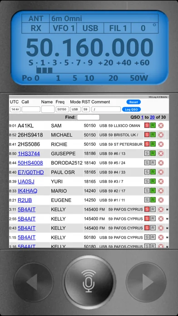
Task: Tap the right arrow tuning button
Action: pyautogui.click(x=146, y=282)
